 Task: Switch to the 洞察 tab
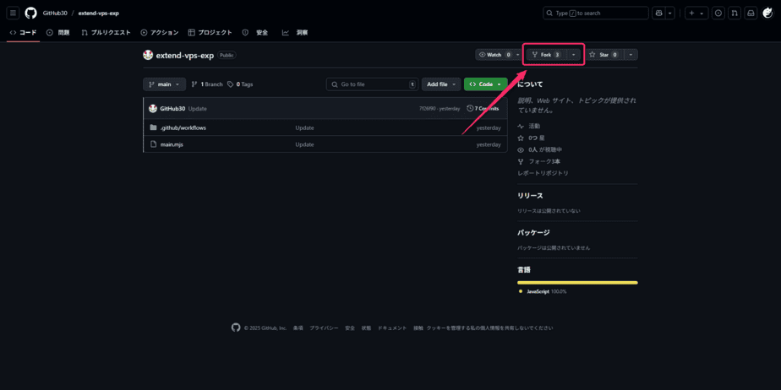point(295,33)
